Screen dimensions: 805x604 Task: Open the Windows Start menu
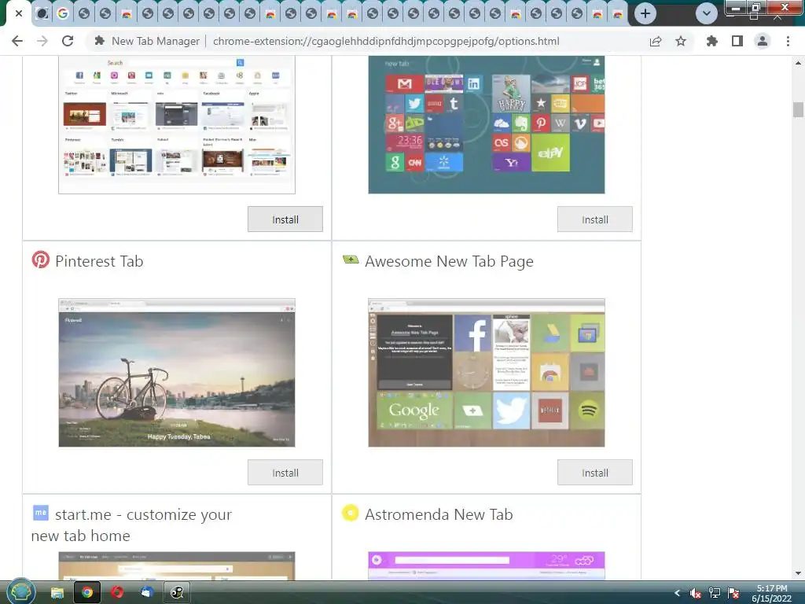[x=20, y=592]
